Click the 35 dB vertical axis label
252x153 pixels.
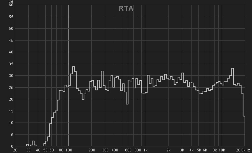pos(11,64)
